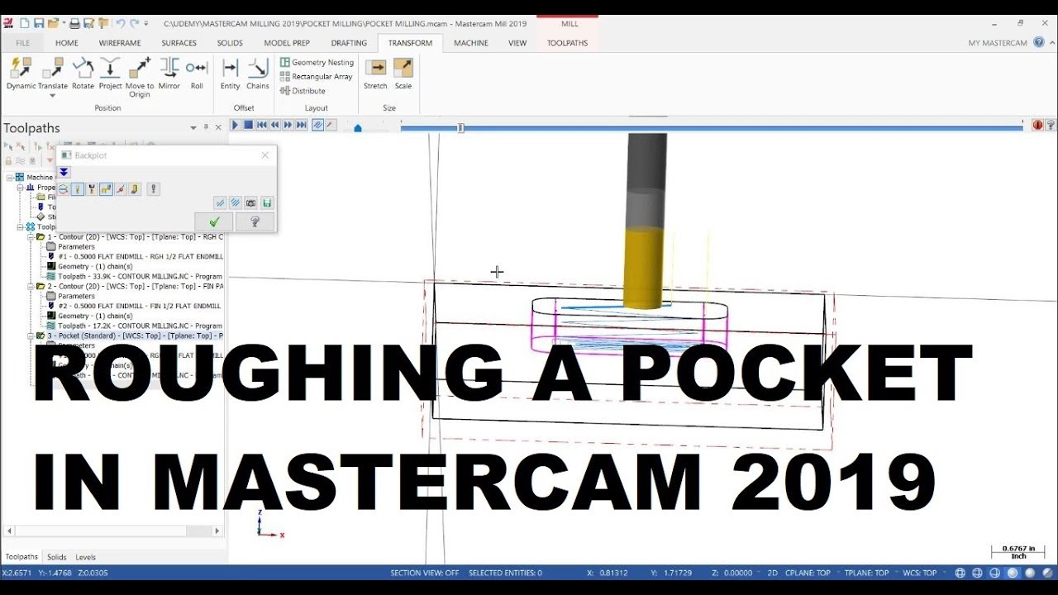Toggle display with color codes in Backplot
Viewport: 1058px width, 595px height.
pos(63,189)
